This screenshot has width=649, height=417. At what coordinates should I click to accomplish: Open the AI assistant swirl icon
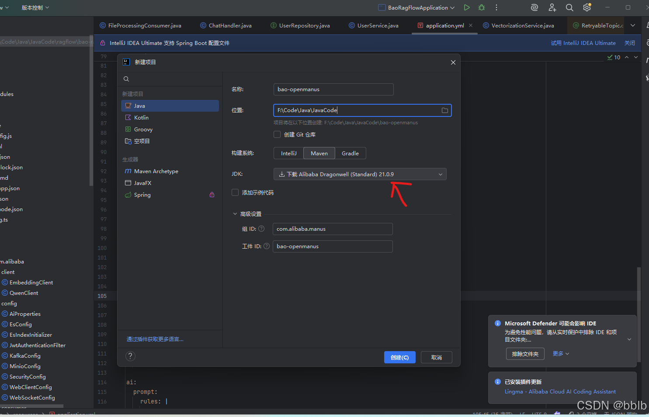click(534, 7)
